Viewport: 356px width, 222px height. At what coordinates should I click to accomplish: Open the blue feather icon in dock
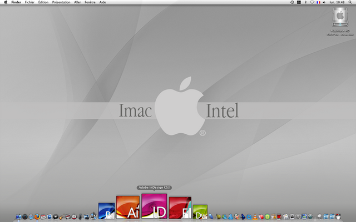(x=211, y=216)
